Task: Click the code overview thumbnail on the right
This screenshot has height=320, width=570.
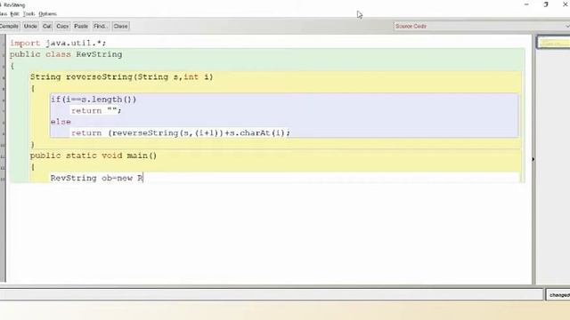Action: pyautogui.click(x=553, y=43)
